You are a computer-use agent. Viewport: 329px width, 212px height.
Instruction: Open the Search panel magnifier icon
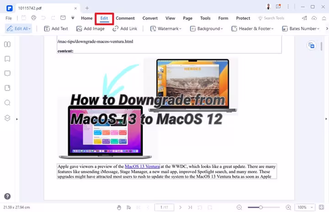[7, 103]
